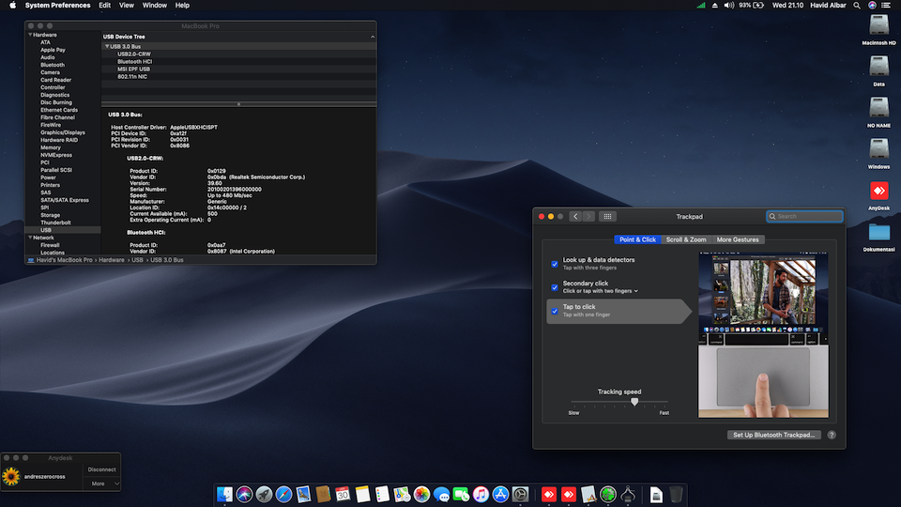Image resolution: width=901 pixels, height=507 pixels.
Task: Switch to More Gestures tab
Action: [x=738, y=239]
